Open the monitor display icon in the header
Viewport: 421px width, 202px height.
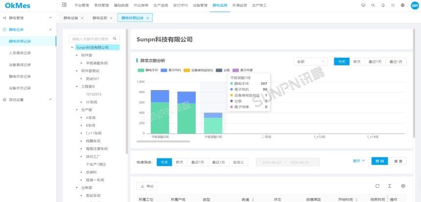[x=363, y=5]
